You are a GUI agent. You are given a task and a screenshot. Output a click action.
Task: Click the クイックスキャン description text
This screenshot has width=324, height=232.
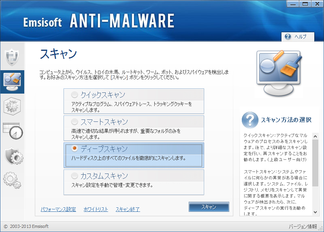tap(132, 107)
